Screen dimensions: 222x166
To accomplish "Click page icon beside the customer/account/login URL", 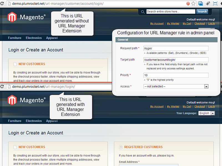I will pyautogui.click(x=9, y=4).
